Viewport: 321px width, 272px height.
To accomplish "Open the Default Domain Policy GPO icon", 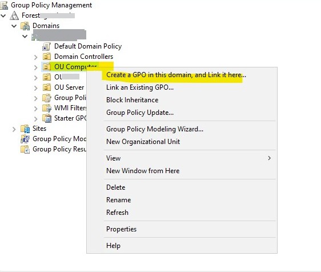I will click(46, 46).
